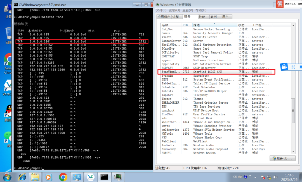Screen dimensions: 302x182
Task: Click the blue help icon on language bar
Action: pyautogui.click(x=246, y=177)
